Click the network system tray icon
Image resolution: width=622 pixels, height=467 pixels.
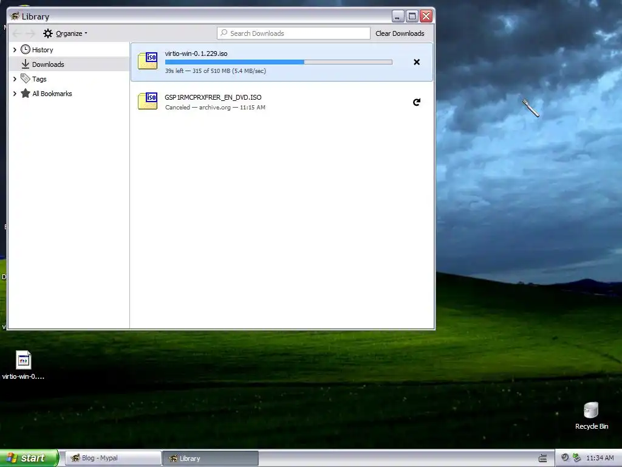pyautogui.click(x=577, y=457)
